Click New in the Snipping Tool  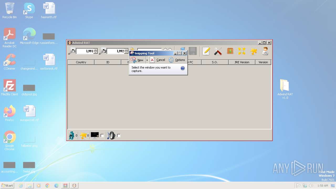138,60
